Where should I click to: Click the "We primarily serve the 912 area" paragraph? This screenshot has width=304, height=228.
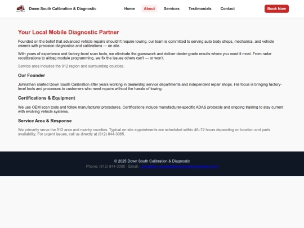pos(144,132)
